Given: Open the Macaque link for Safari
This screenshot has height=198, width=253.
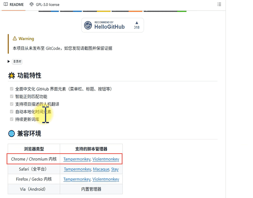Looking at the screenshot, I should point(101,169).
